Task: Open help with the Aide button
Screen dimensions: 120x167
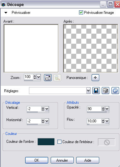Action: (88, 160)
